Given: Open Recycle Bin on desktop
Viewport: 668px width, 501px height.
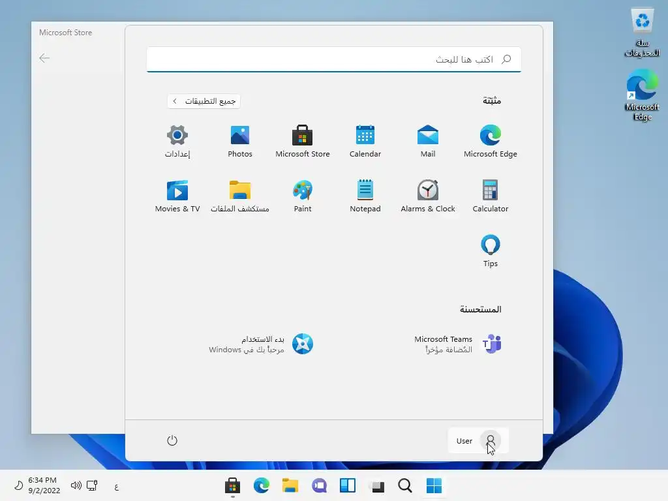Looking at the screenshot, I should point(643,33).
